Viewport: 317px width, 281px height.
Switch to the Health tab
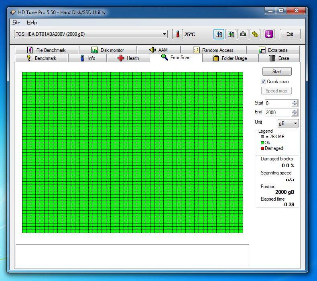128,58
